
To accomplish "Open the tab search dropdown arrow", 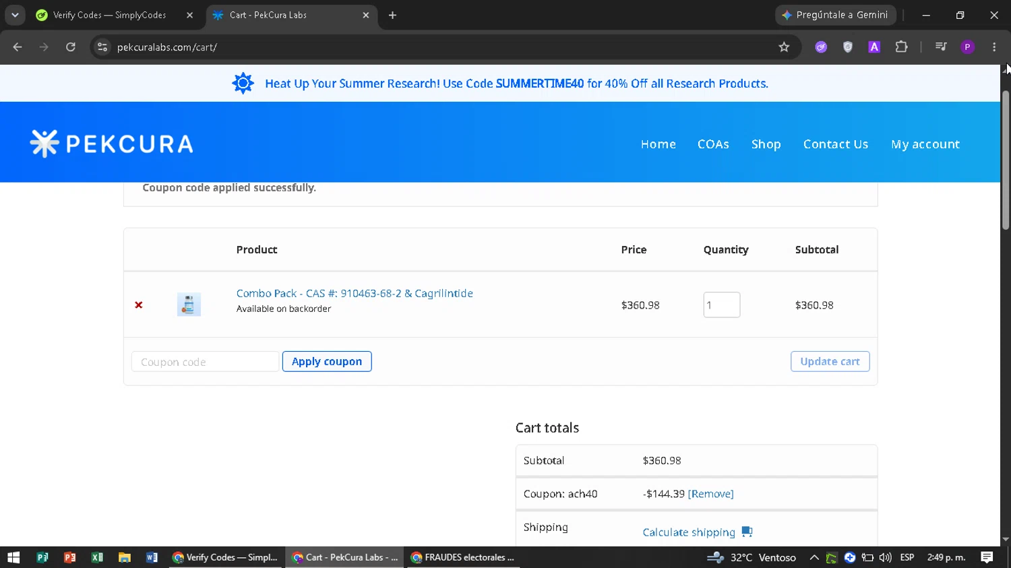I will click(x=15, y=15).
